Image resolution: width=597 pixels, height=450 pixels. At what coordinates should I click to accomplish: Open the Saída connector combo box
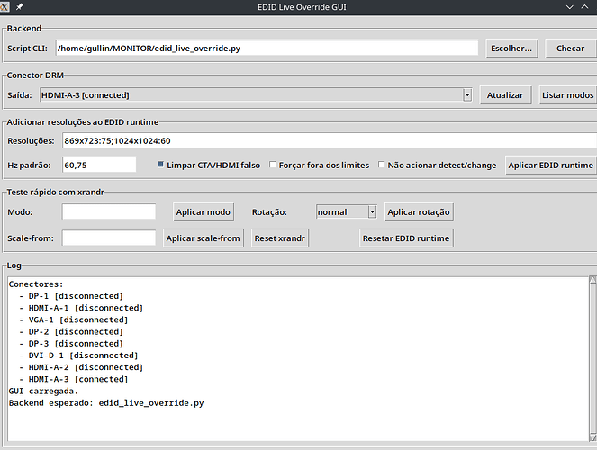point(256,95)
